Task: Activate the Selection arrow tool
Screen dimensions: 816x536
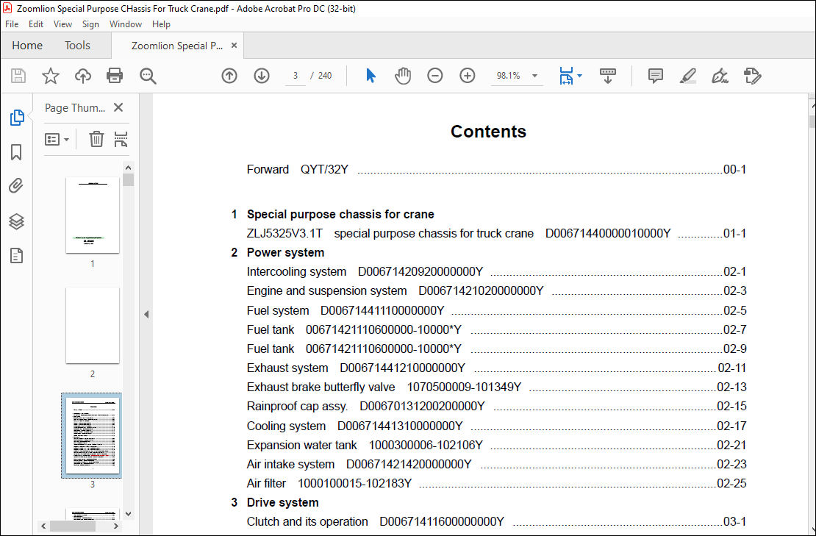Action: click(x=371, y=76)
